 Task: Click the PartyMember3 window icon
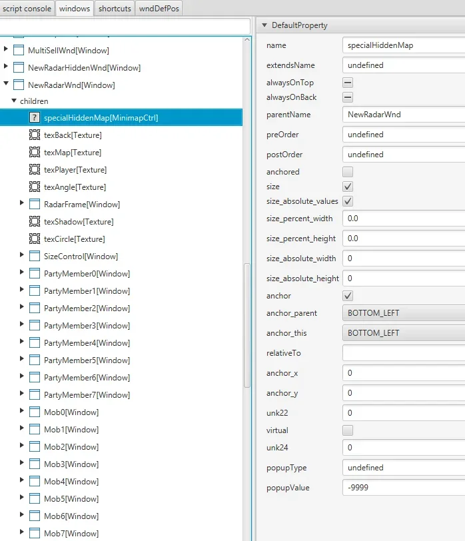click(34, 325)
